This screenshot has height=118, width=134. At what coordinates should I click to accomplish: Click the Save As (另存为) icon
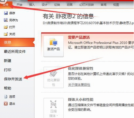coord(6,20)
